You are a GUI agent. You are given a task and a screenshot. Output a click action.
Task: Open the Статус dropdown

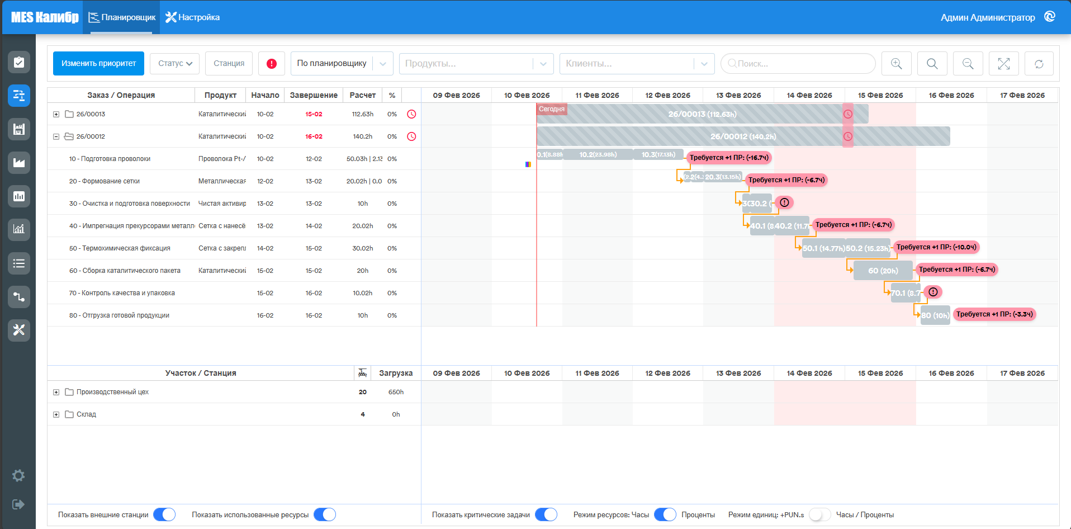click(x=175, y=64)
